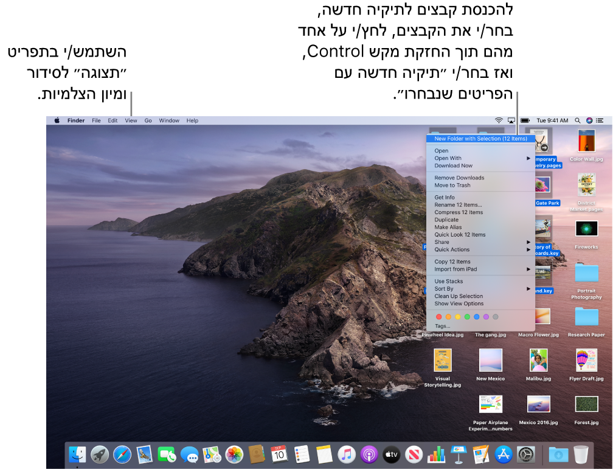Click the Wi-Fi status icon
Screen dimensions: 613x469
tap(499, 120)
